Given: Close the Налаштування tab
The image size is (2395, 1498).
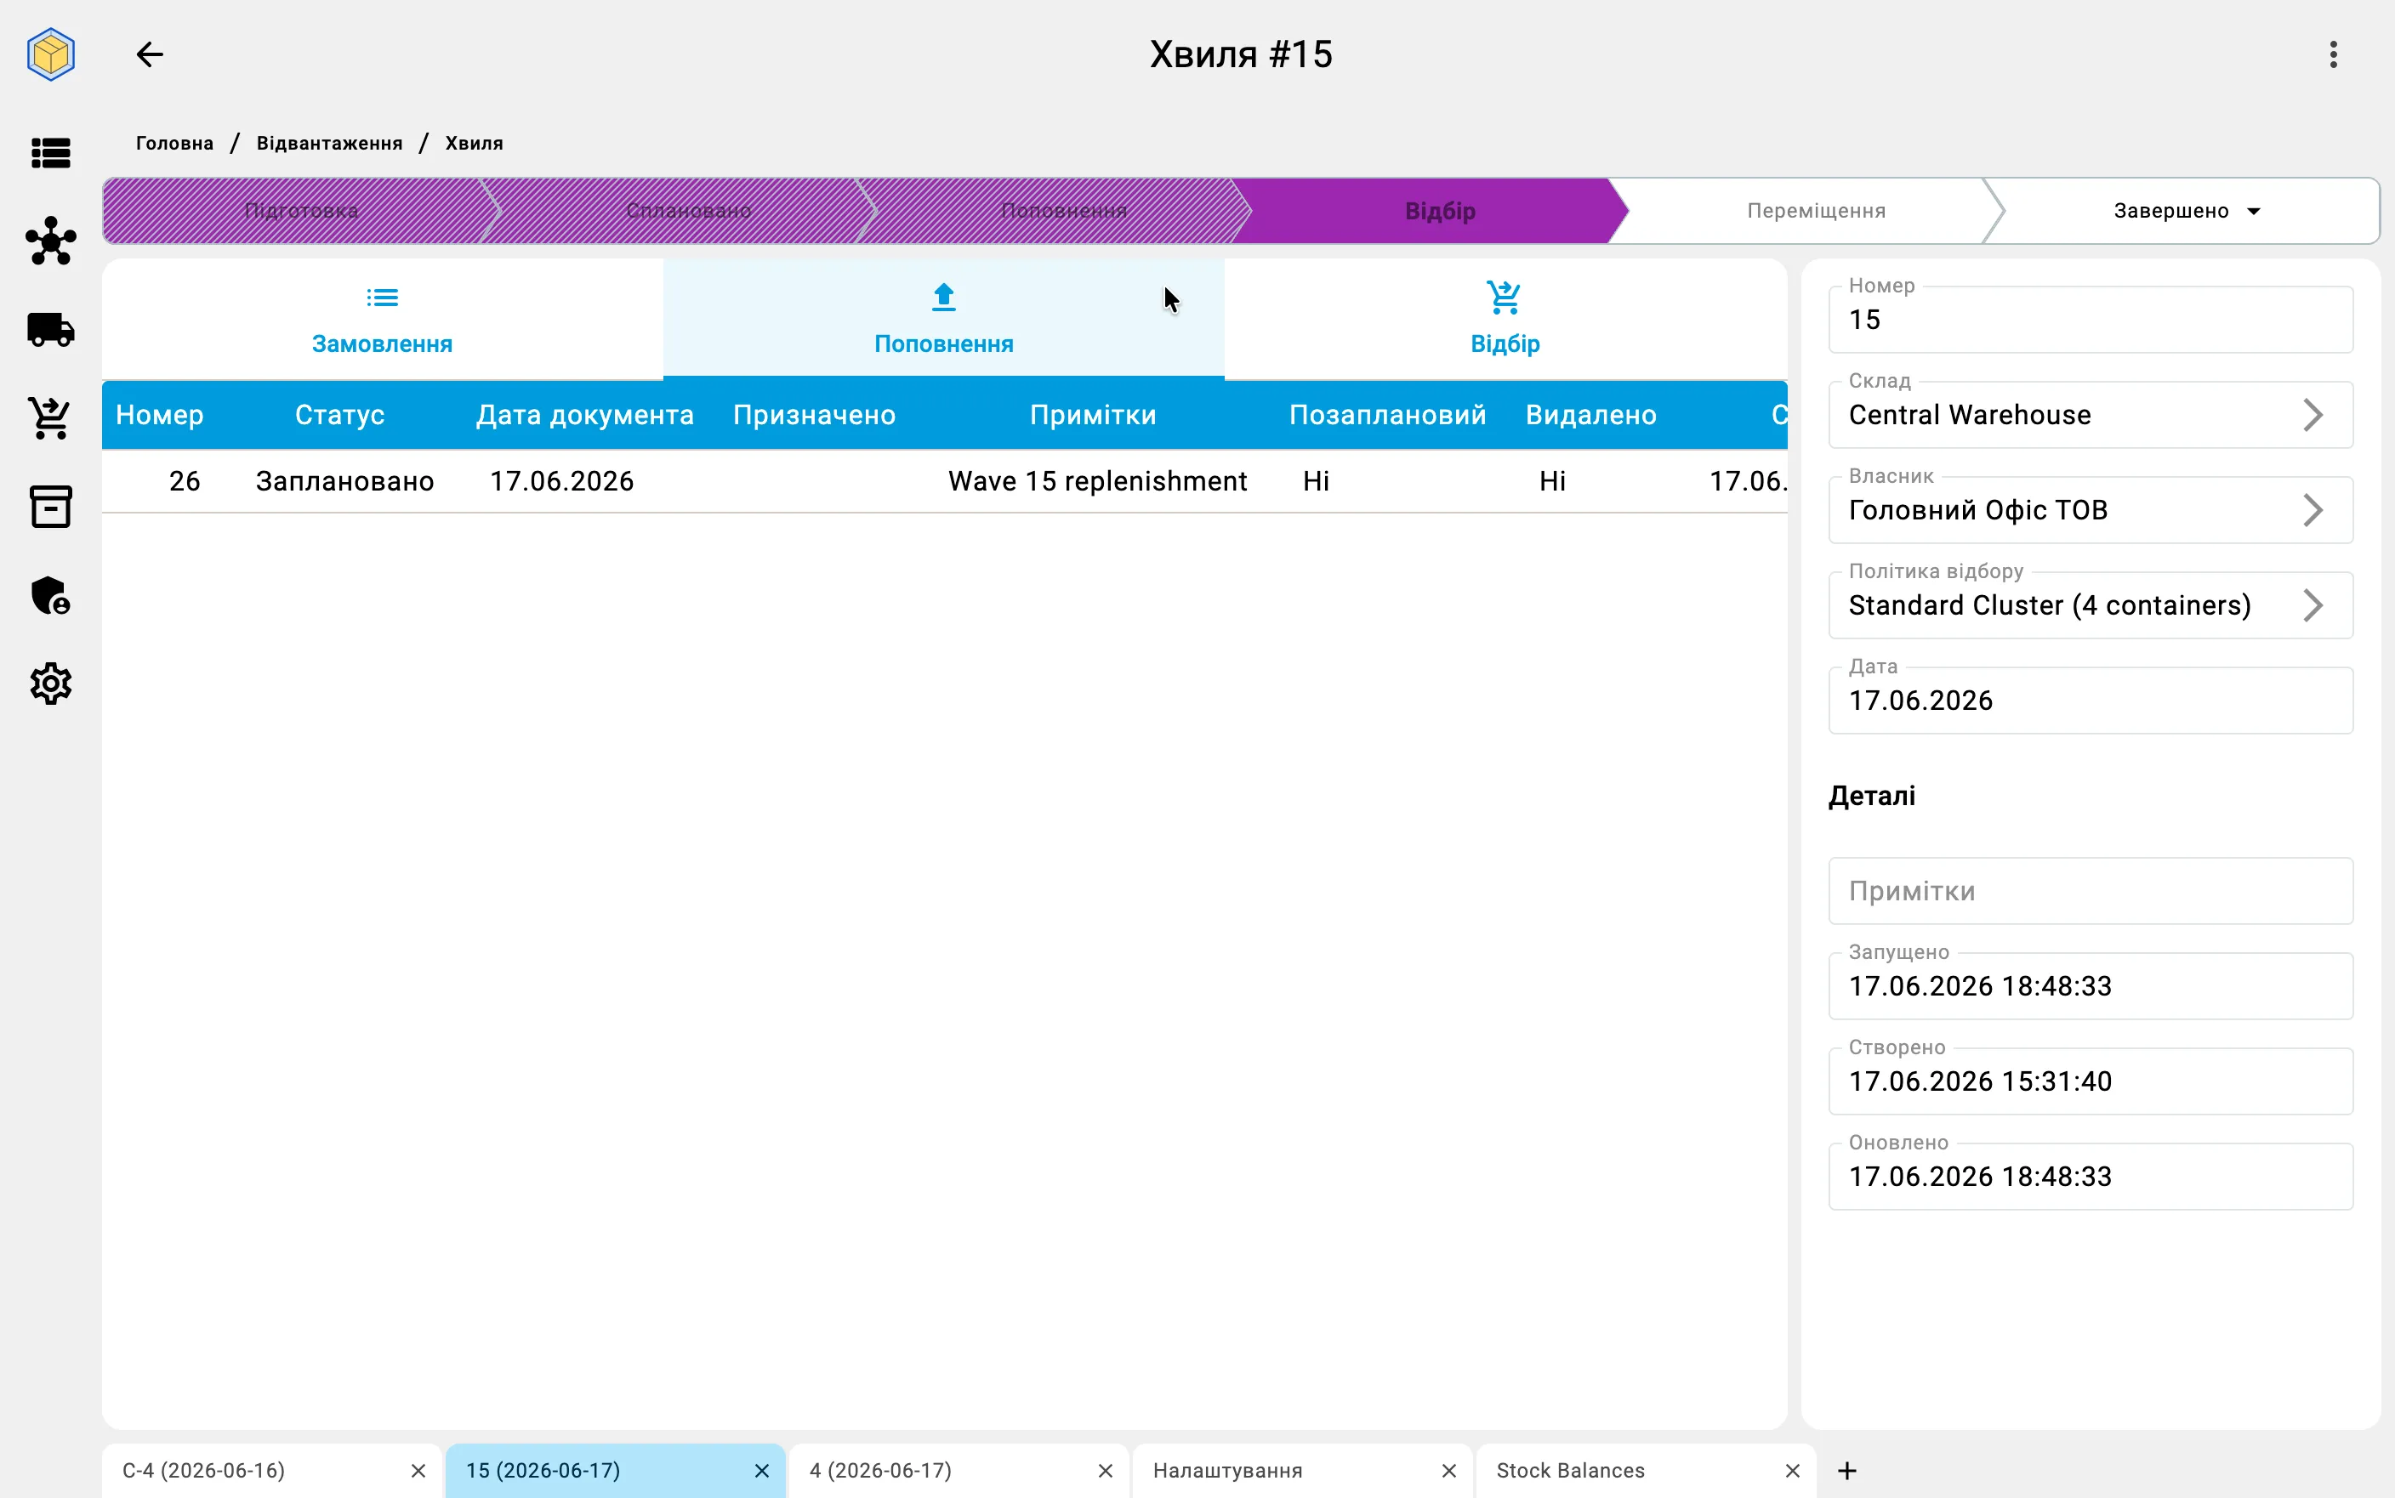Looking at the screenshot, I should (x=1448, y=1470).
